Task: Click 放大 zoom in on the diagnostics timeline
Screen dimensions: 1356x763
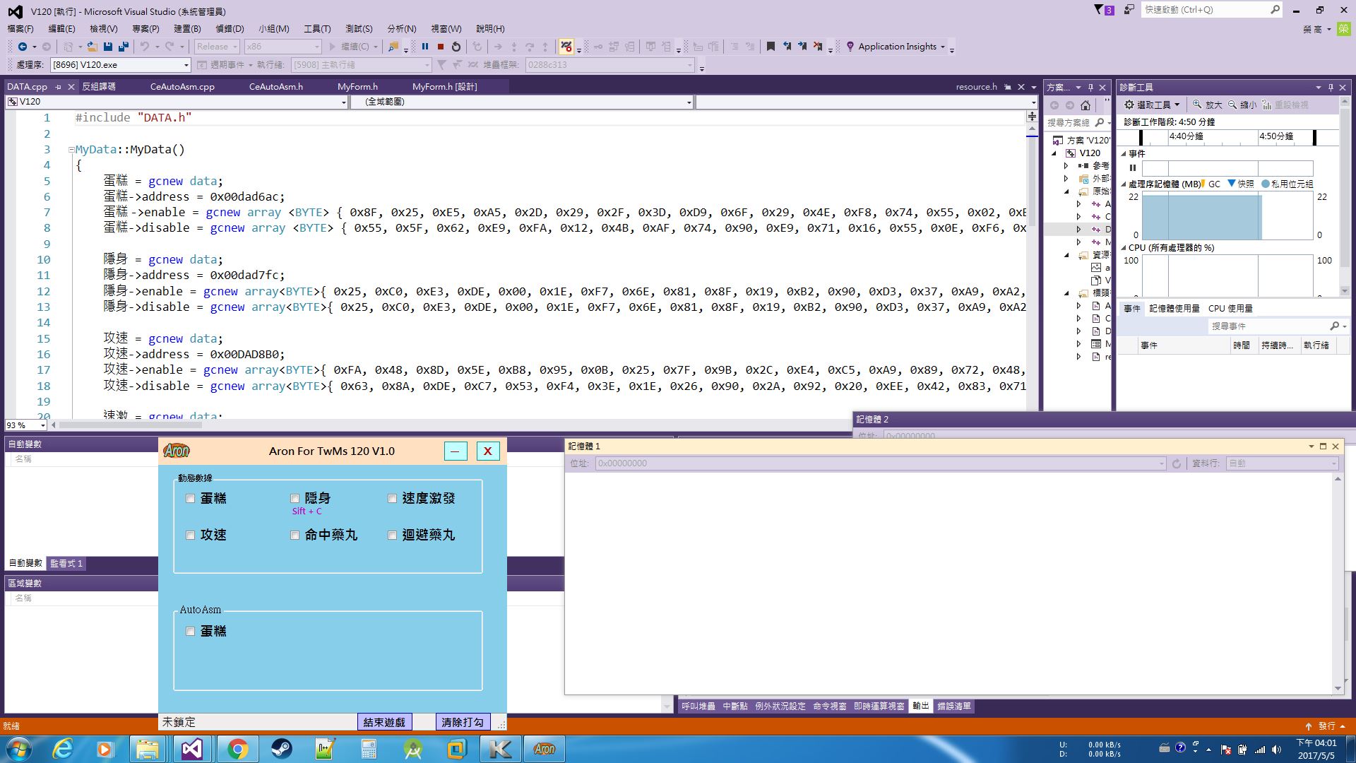Action: pyautogui.click(x=1207, y=105)
